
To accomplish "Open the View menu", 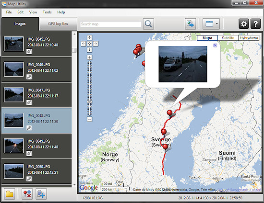I will 33,12.
